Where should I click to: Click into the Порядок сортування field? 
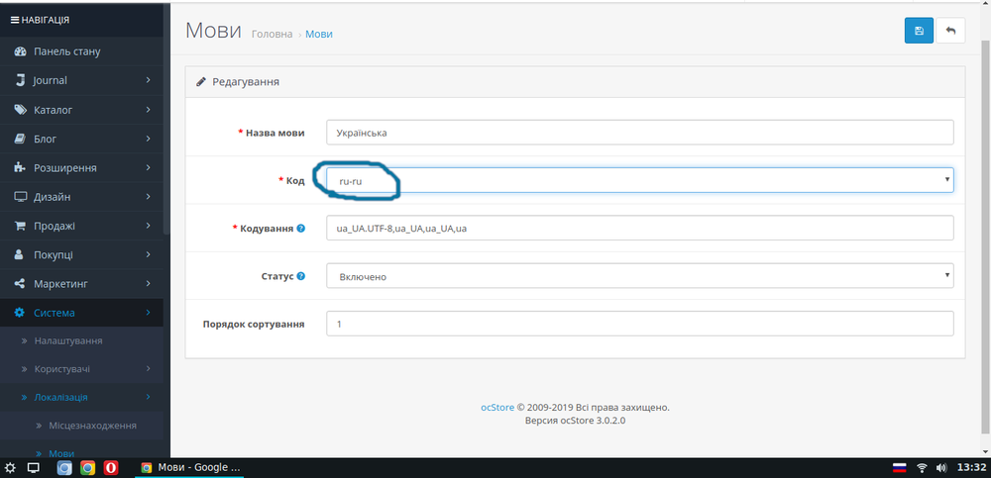click(639, 324)
